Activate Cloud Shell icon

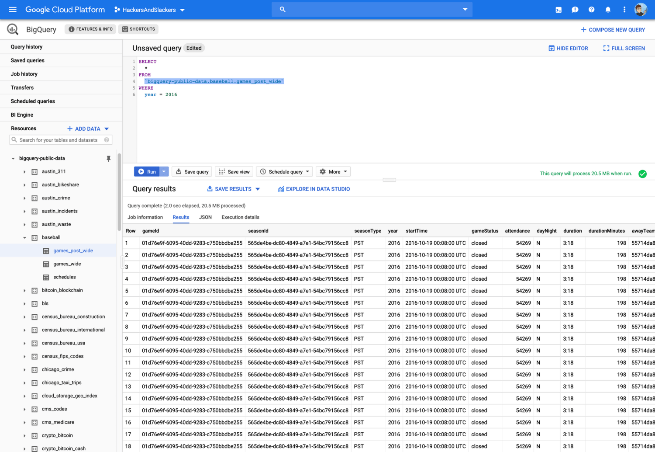point(558,10)
